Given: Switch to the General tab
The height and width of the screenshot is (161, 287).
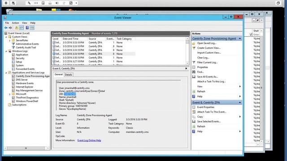Looking at the screenshot, I should click(x=59, y=74).
